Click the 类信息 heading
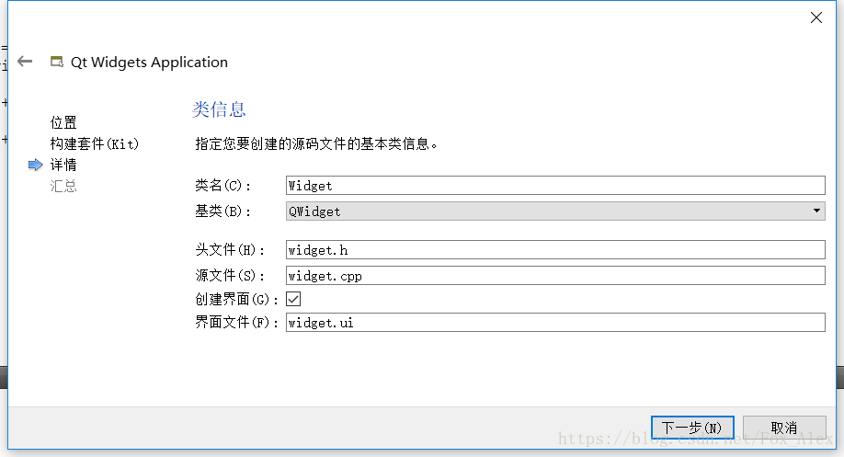The height and width of the screenshot is (457, 844). [219, 109]
